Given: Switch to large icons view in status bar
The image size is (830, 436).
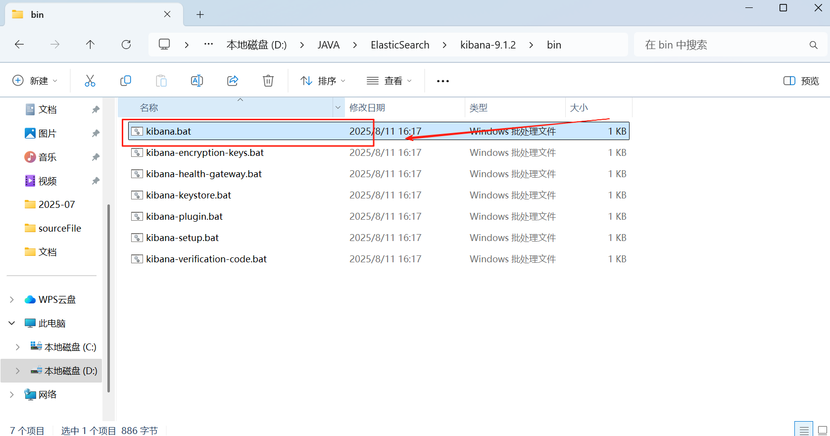Looking at the screenshot, I should click(x=822, y=430).
